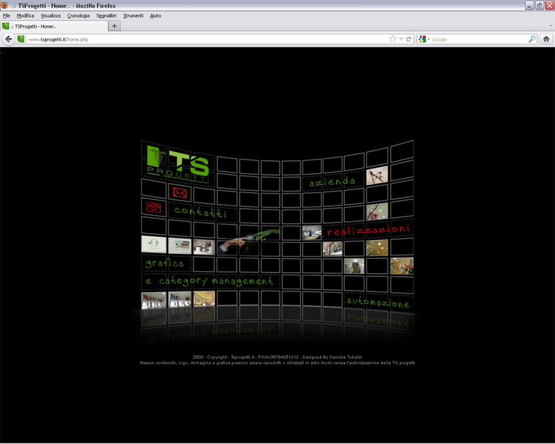555x444 pixels.
Task: Open the address bar history dropdown arrow
Action: [401, 39]
